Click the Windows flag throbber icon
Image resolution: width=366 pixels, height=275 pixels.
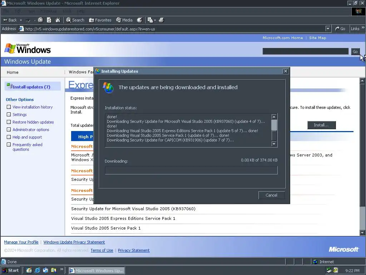(x=358, y=11)
